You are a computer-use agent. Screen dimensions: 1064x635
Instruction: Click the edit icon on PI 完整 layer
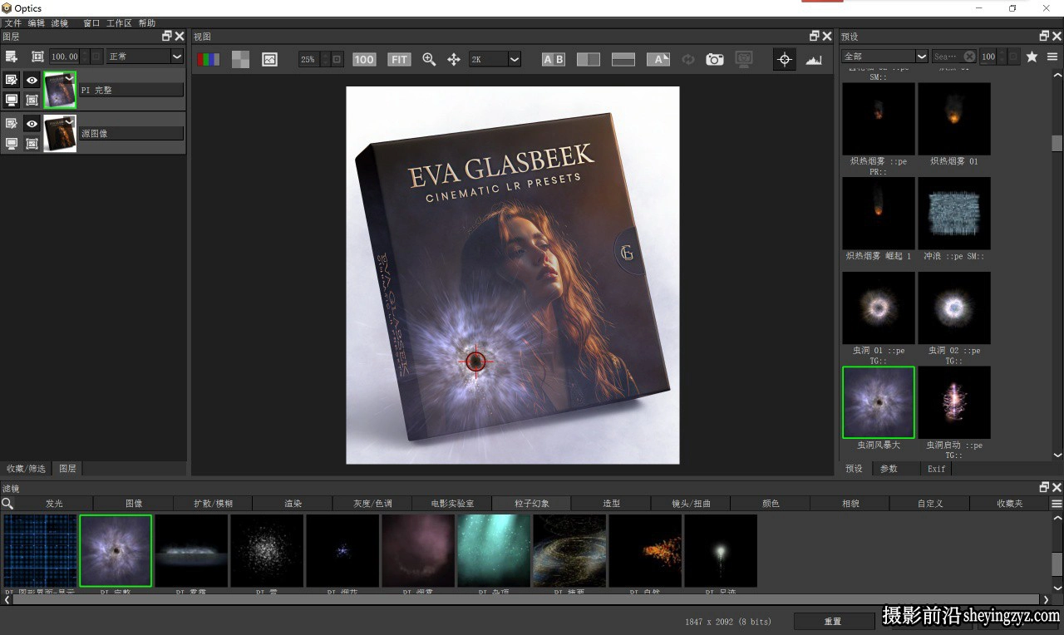point(12,81)
